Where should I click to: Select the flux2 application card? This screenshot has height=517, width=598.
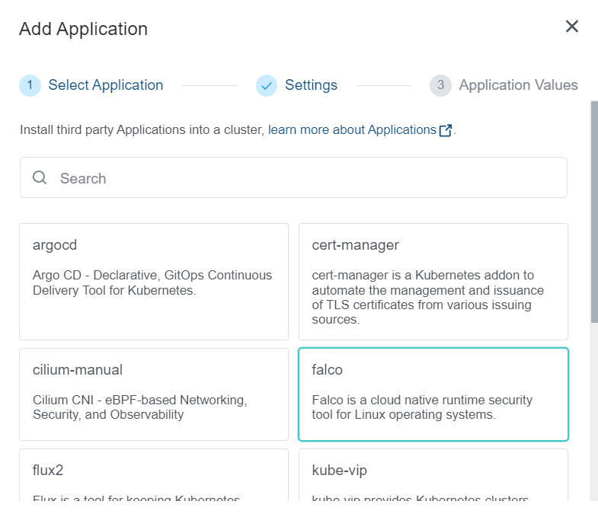154,475
